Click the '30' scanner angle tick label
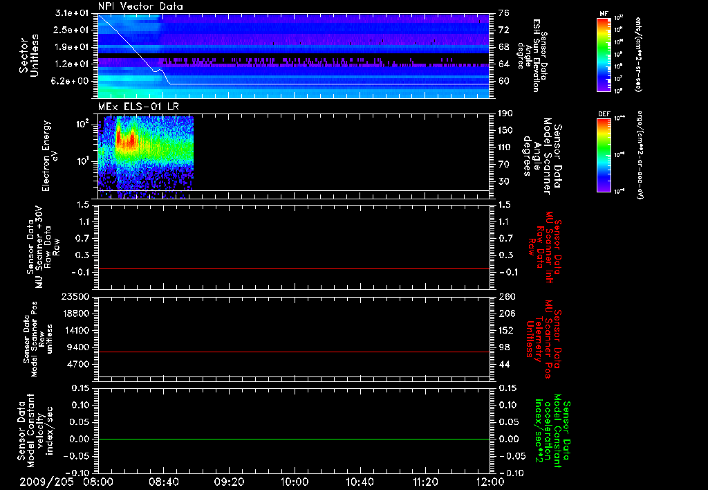The height and width of the screenshot is (490, 708). 503,181
